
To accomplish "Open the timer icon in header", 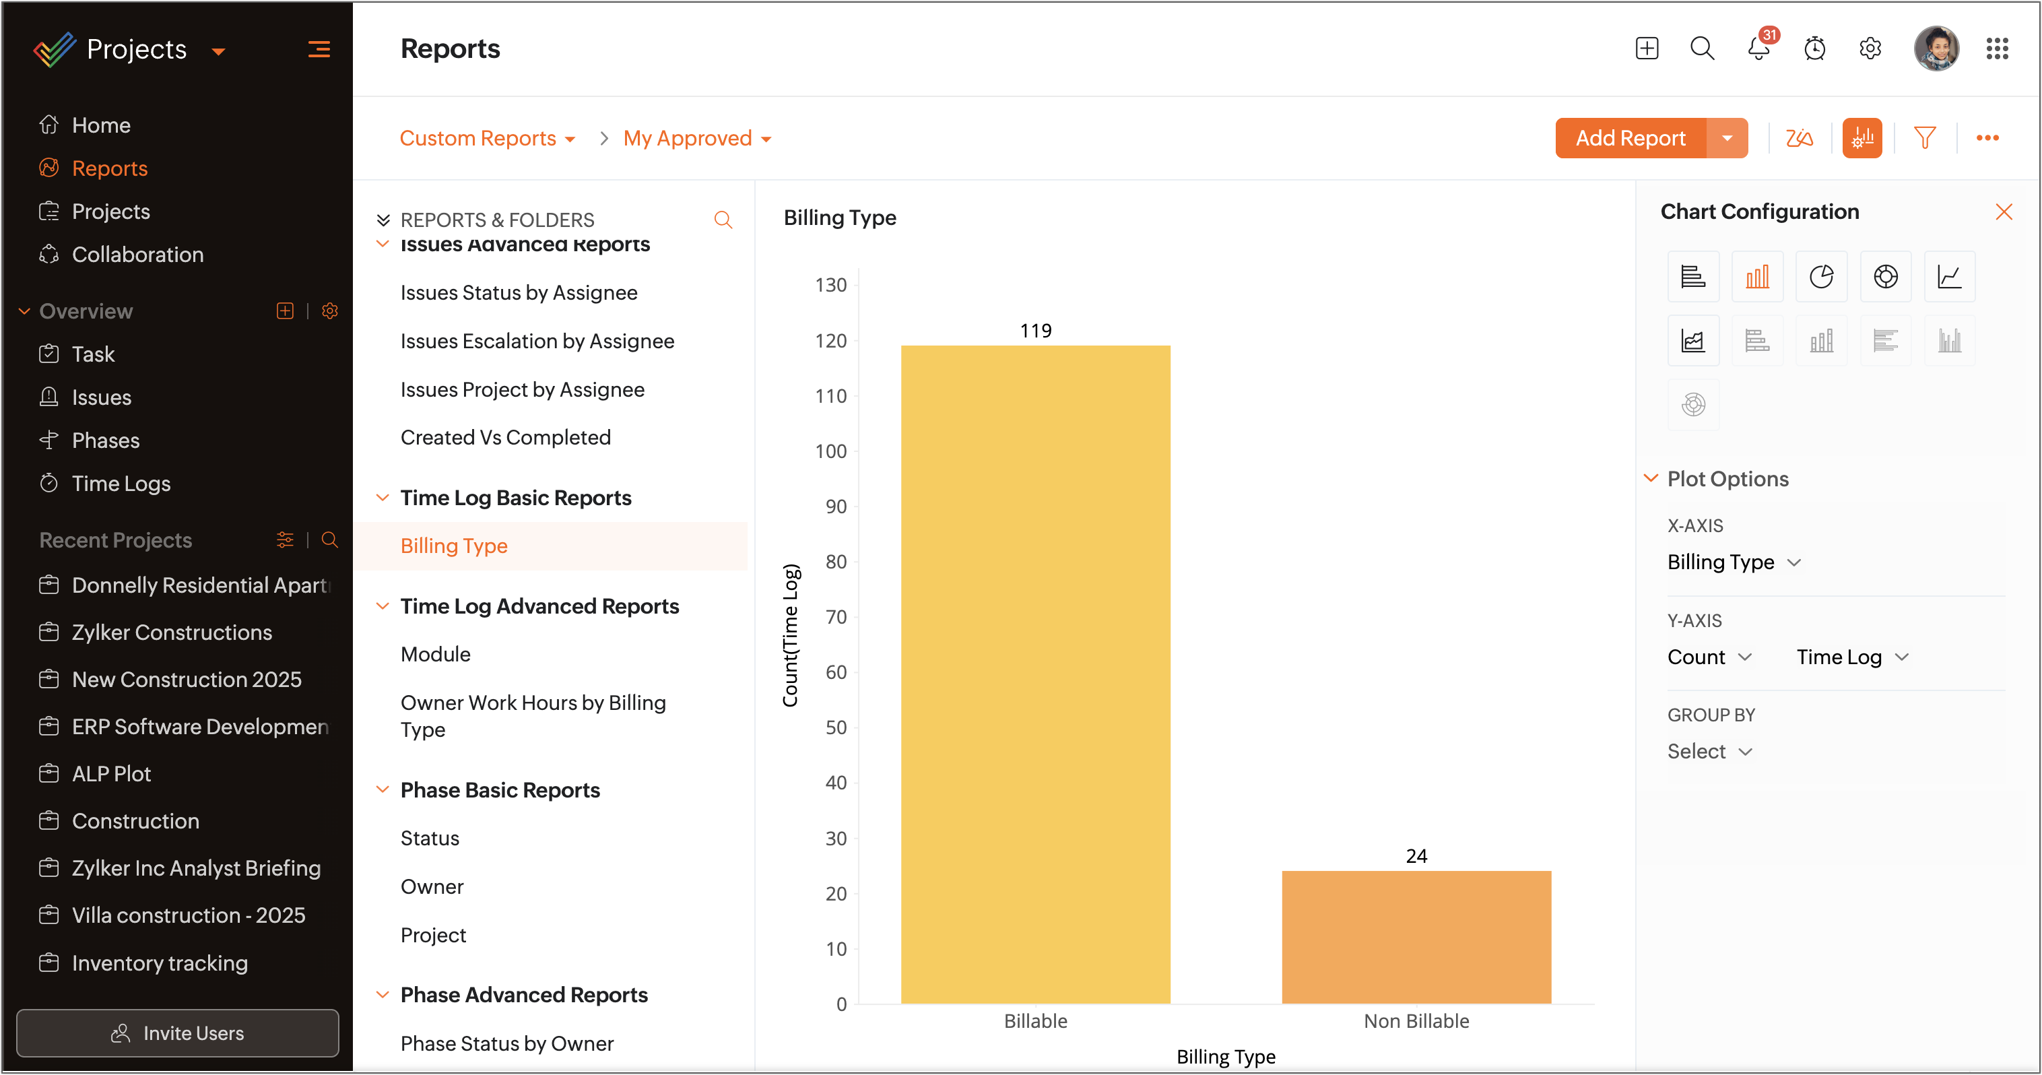I will point(1814,49).
